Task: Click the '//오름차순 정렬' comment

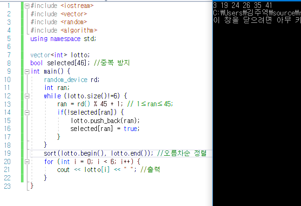Action: (182, 153)
